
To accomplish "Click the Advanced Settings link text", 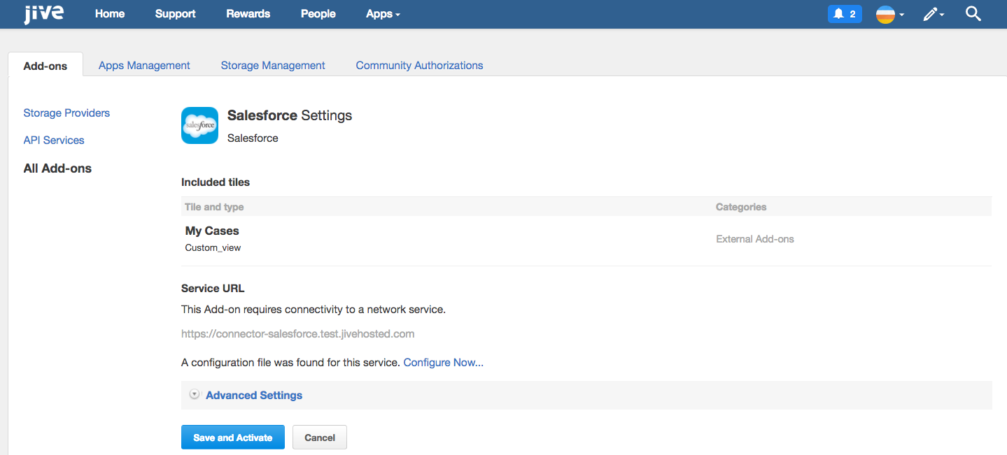I will [254, 395].
